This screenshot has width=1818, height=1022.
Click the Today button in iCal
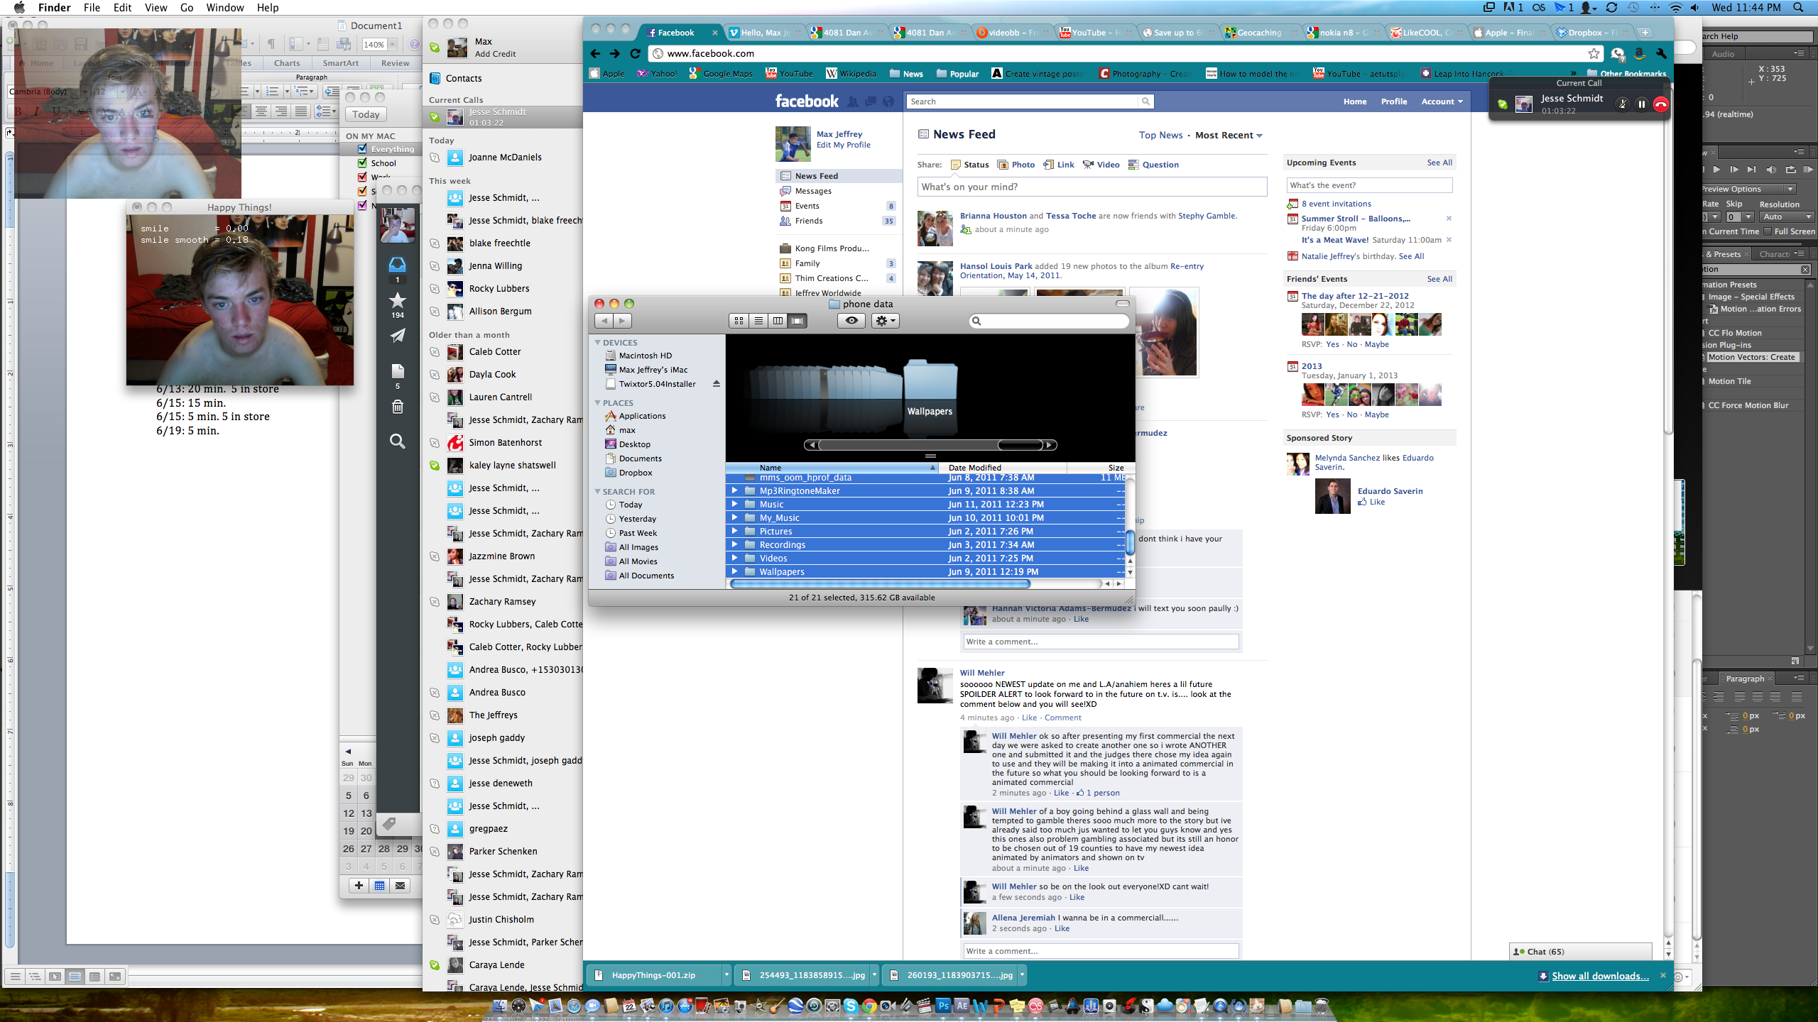(x=366, y=114)
